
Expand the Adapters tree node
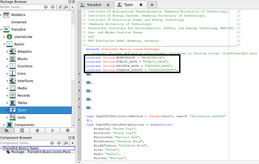tap(7, 51)
